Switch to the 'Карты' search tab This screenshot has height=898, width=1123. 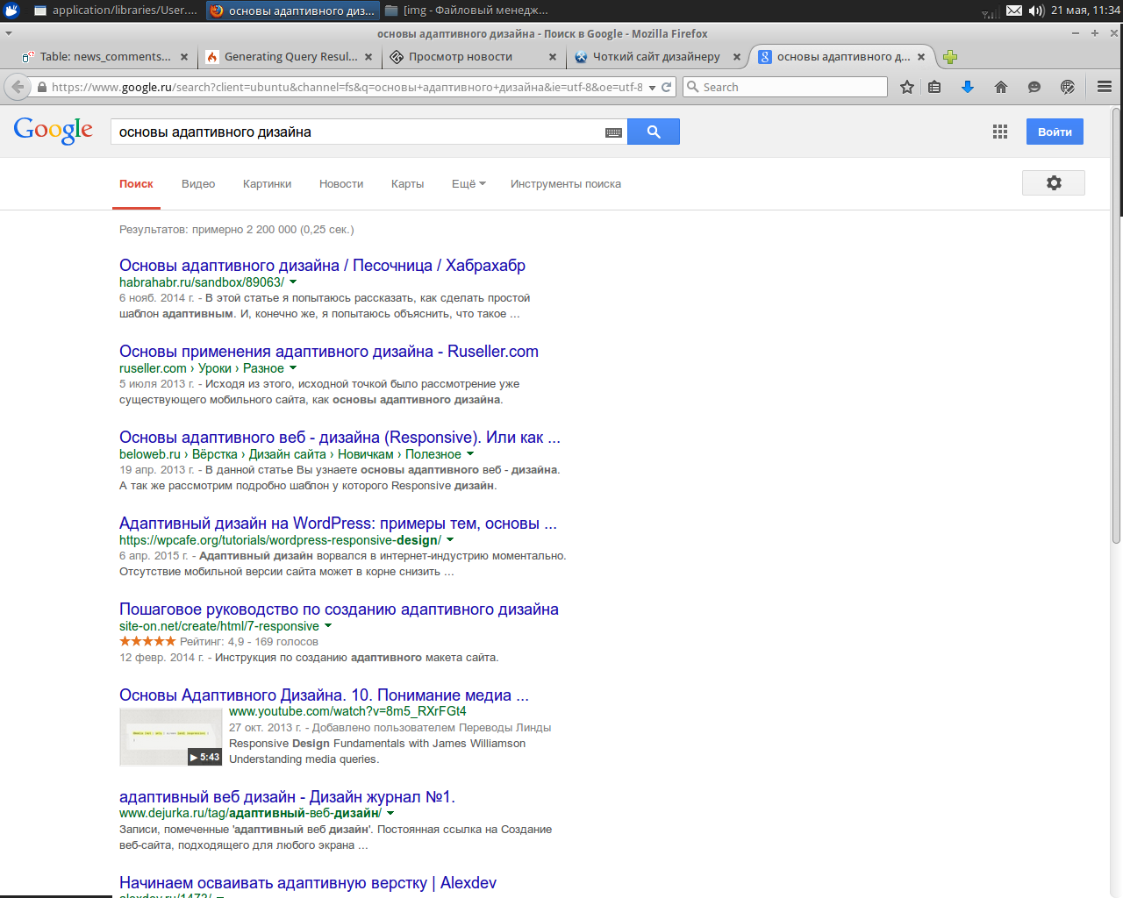[407, 184]
